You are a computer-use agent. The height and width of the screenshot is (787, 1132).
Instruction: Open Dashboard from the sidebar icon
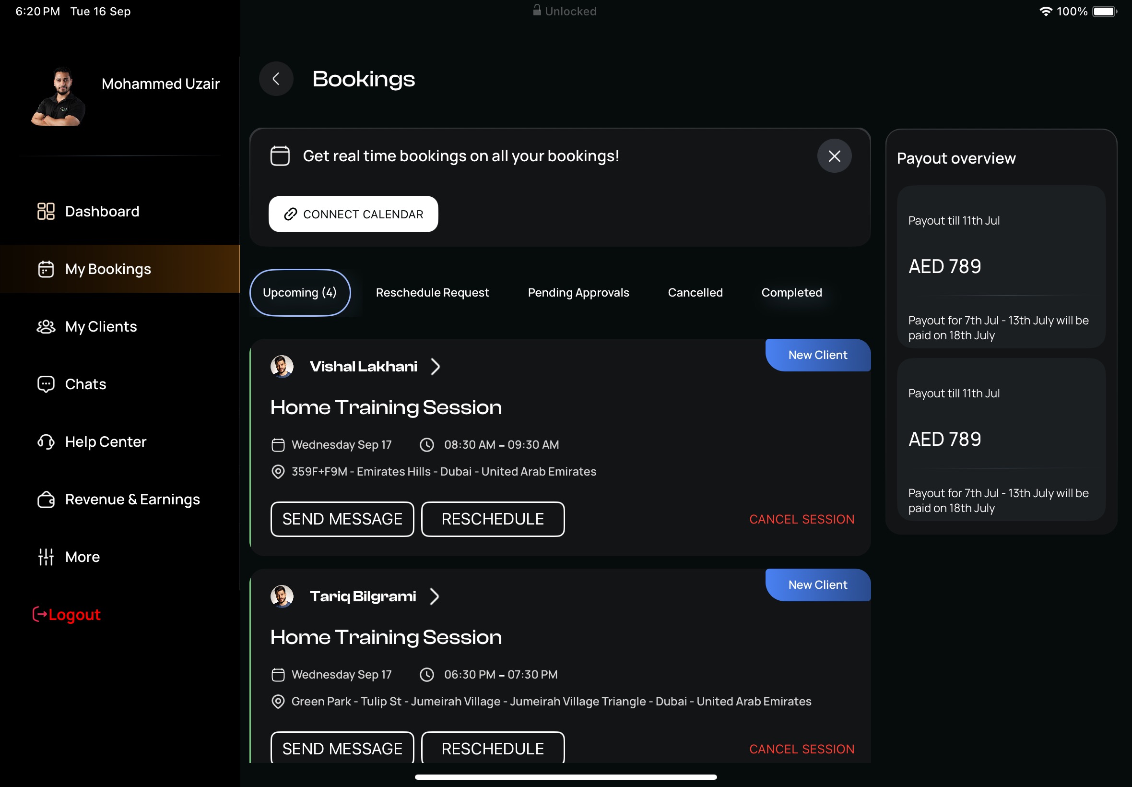[46, 211]
